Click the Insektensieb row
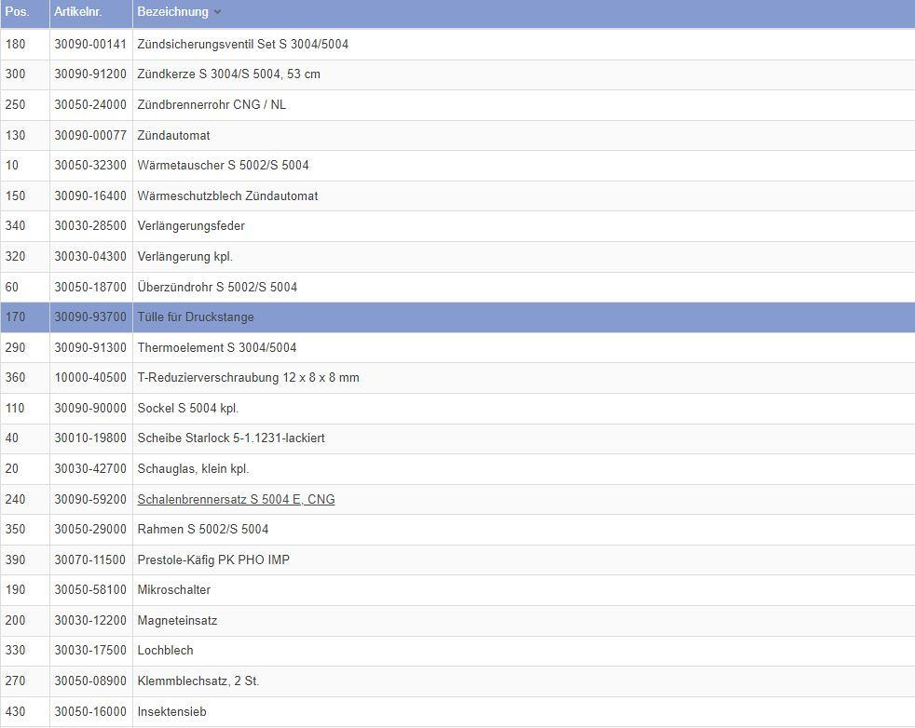The image size is (915, 728). point(171,711)
